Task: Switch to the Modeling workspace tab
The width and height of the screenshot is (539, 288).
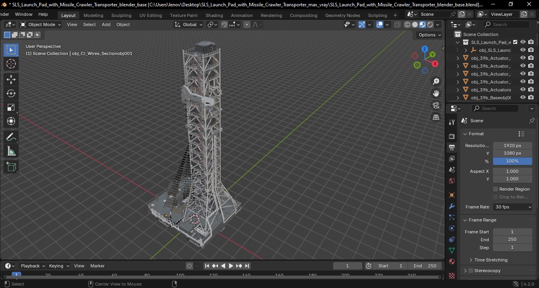Action: tap(94, 15)
